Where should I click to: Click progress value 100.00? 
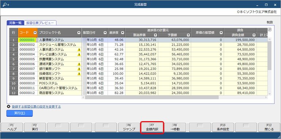(x=118, y=74)
